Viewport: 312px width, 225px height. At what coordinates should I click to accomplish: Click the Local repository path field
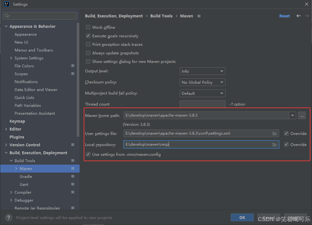201,144
